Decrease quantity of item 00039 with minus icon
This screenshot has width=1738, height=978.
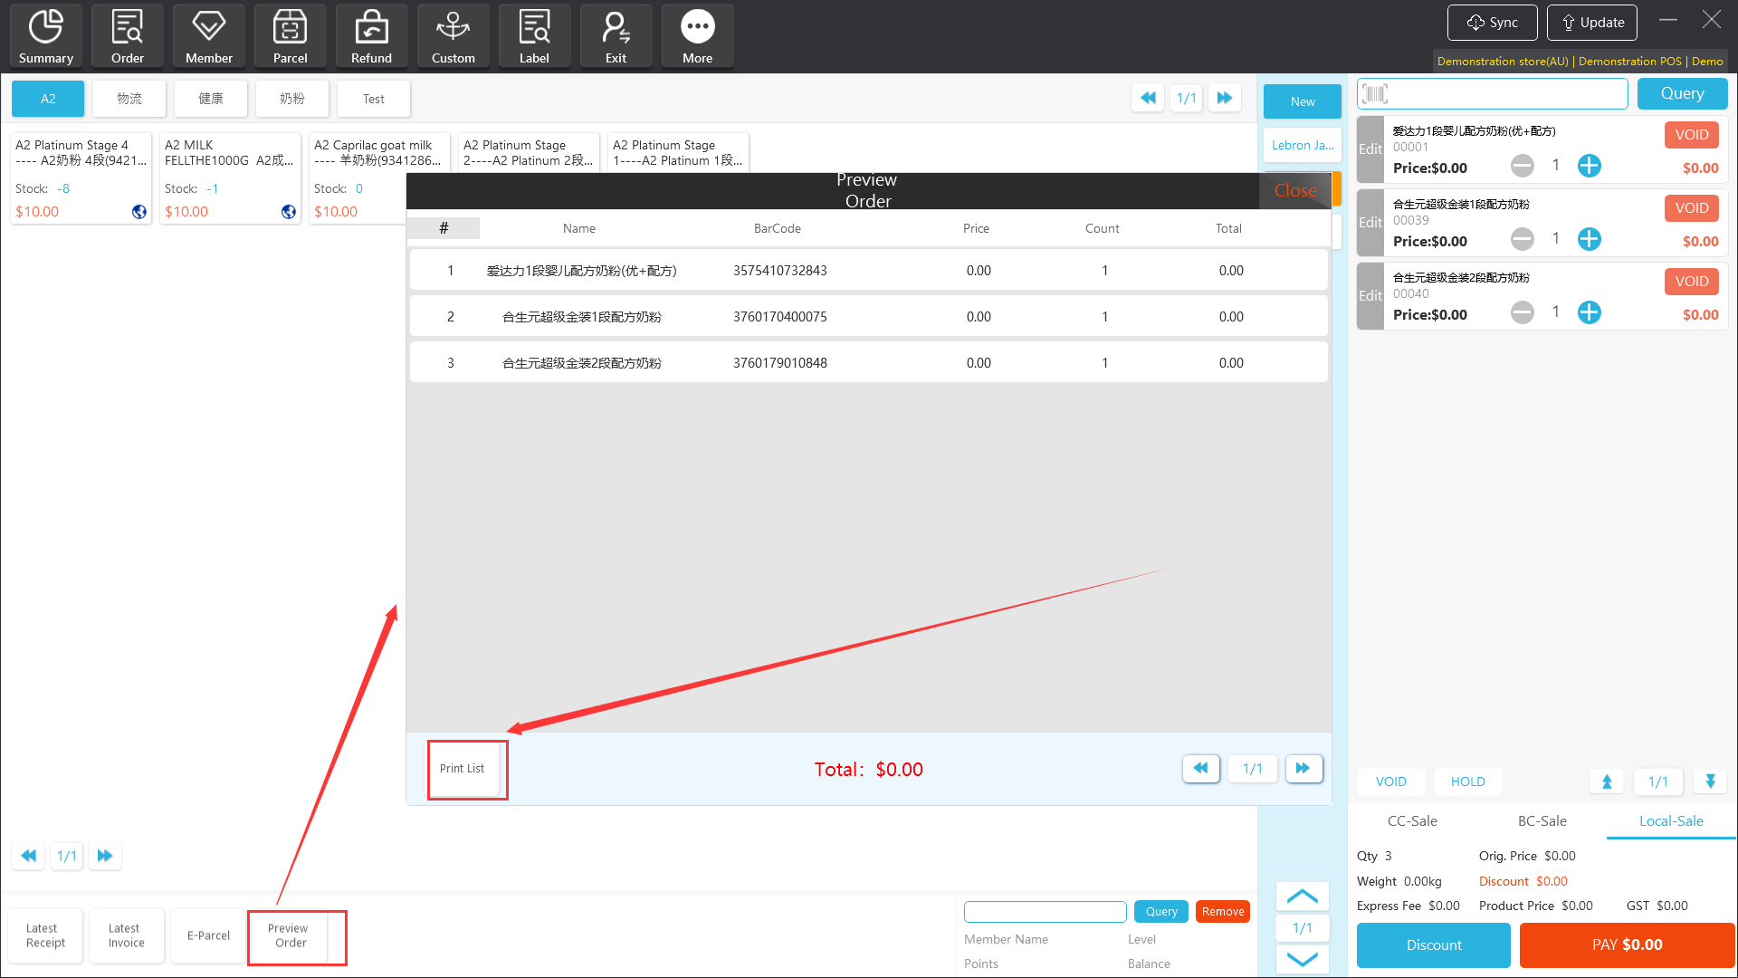click(x=1523, y=239)
